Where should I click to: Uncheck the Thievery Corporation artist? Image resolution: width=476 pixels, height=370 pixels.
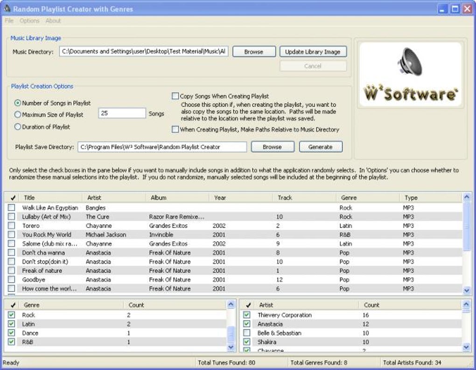pyautogui.click(x=247, y=315)
